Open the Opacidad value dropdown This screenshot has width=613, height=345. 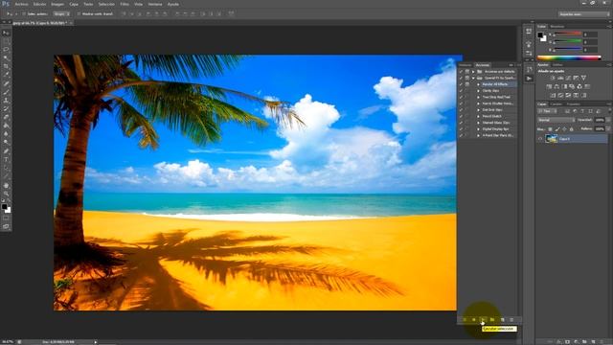[607, 120]
